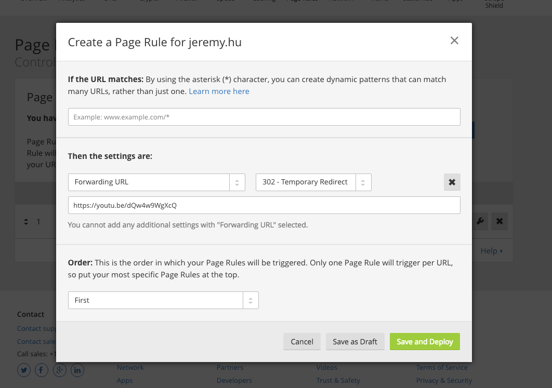Click the Contact sales link
Viewport: 552px width, 388px height.
pos(36,342)
